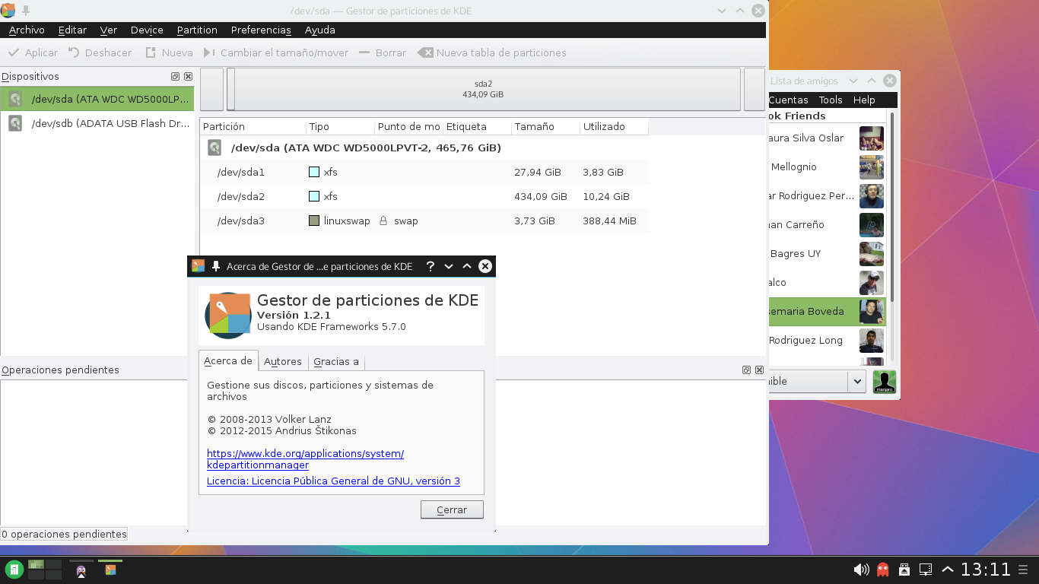Click the xfs color swatch for /dev/sda1
The image size is (1039, 584).
tap(314, 172)
